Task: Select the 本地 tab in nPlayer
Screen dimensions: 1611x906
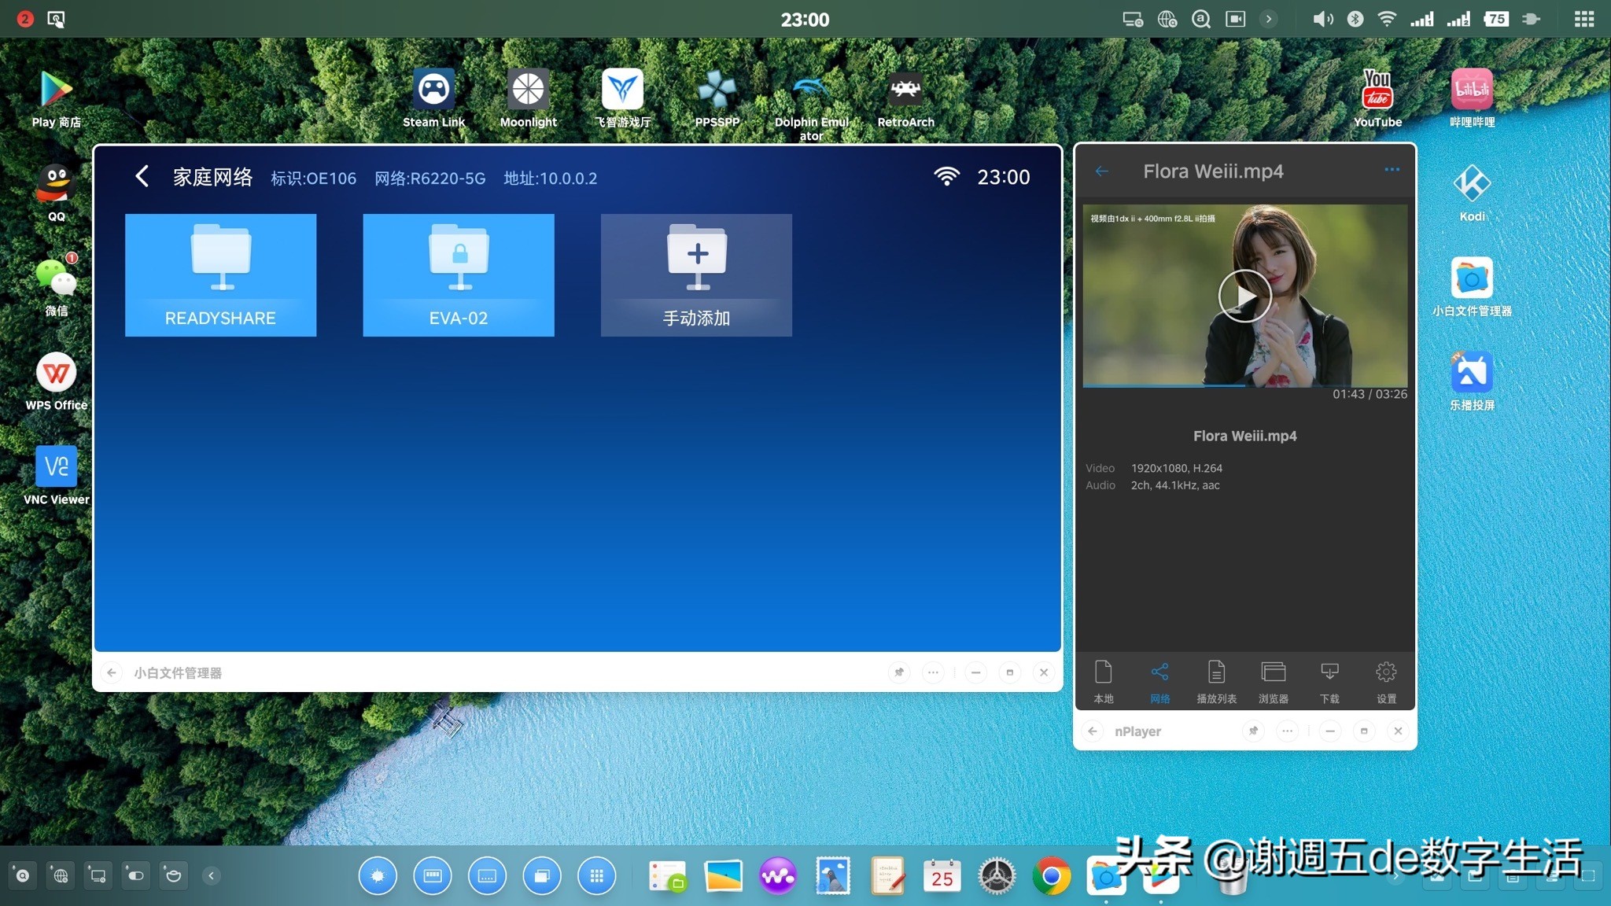Action: click(1103, 681)
